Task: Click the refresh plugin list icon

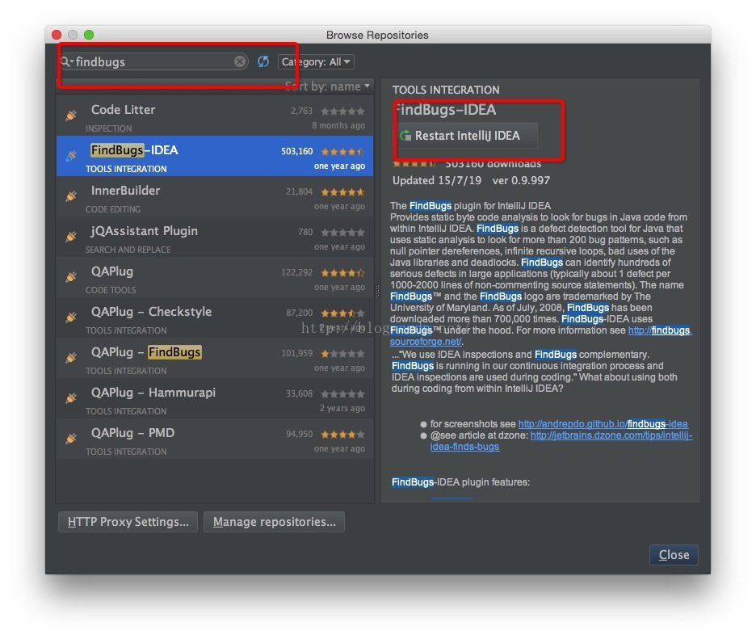Action: tap(263, 61)
